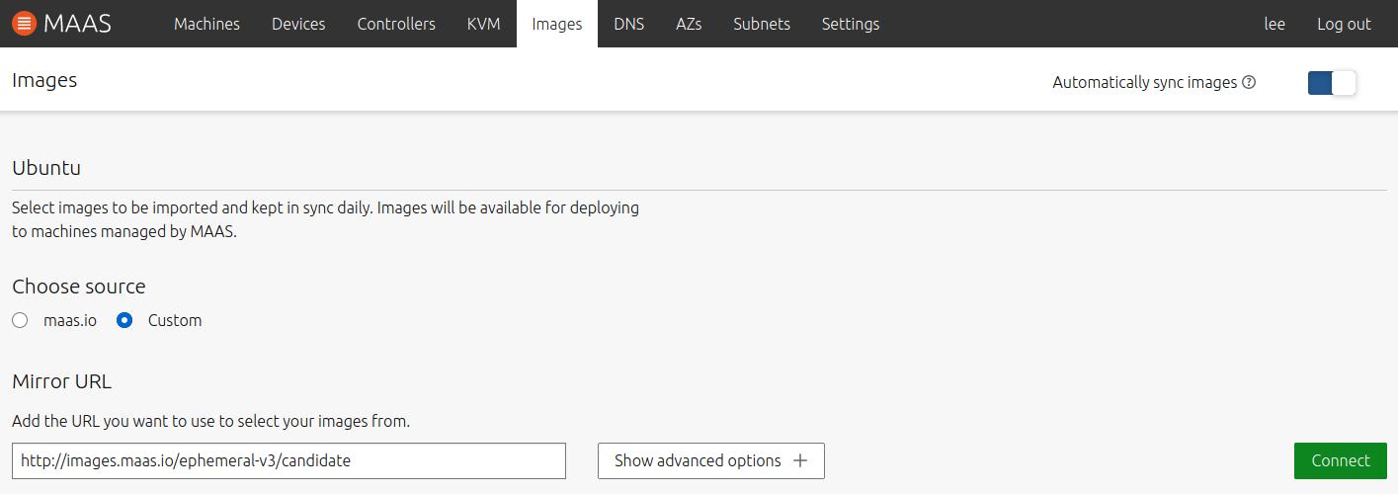Open the Images tab
Screen dimensions: 1398x494
tap(556, 24)
